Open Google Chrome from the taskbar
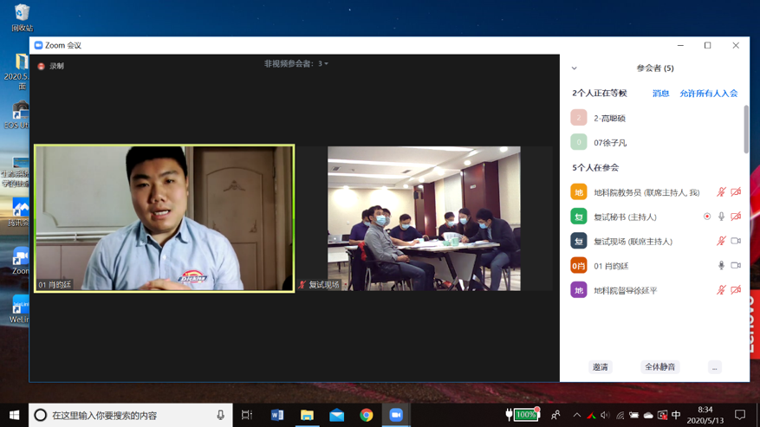The width and height of the screenshot is (760, 427). (x=367, y=415)
